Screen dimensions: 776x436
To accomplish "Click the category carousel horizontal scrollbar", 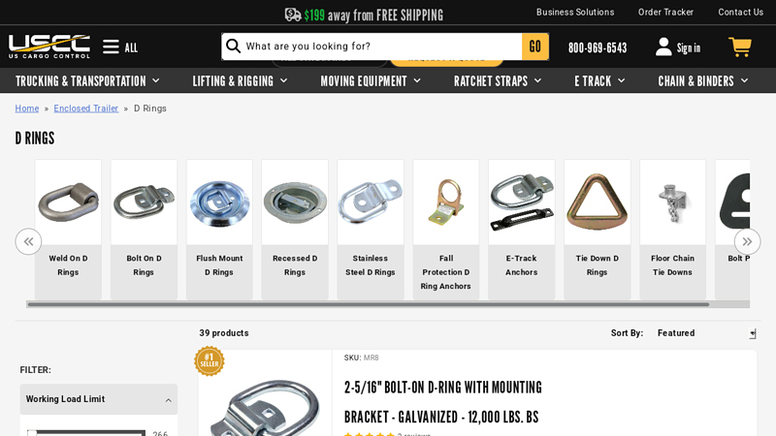I will pyautogui.click(x=369, y=304).
